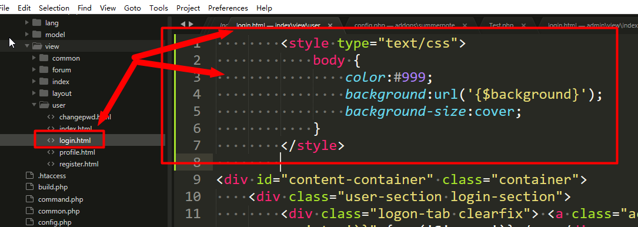Click the index folder icon
The height and width of the screenshot is (227, 638).
(44, 82)
